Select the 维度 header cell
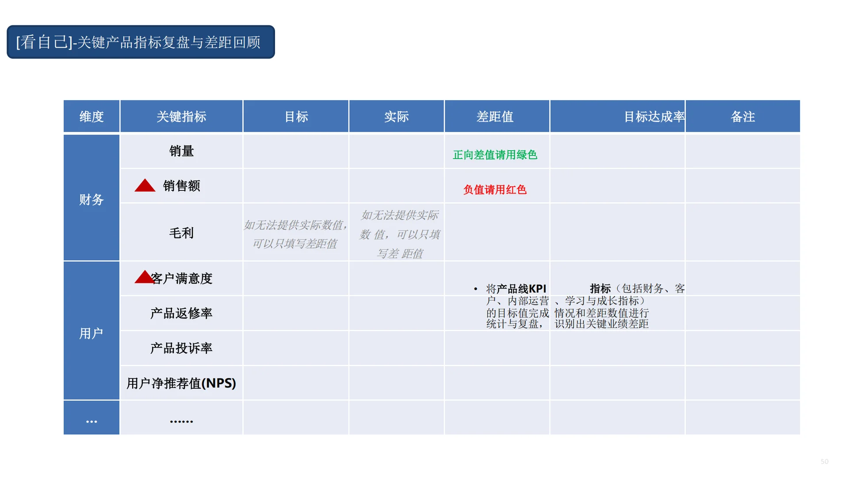Screen dimensions: 849x477 pyautogui.click(x=92, y=116)
